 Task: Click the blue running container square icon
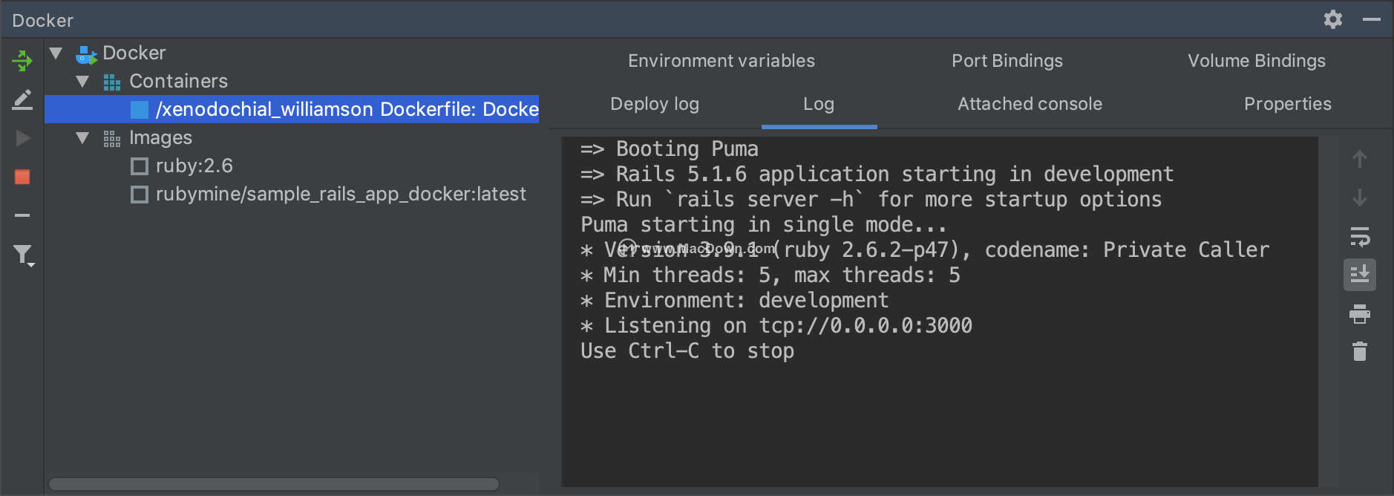(x=139, y=110)
